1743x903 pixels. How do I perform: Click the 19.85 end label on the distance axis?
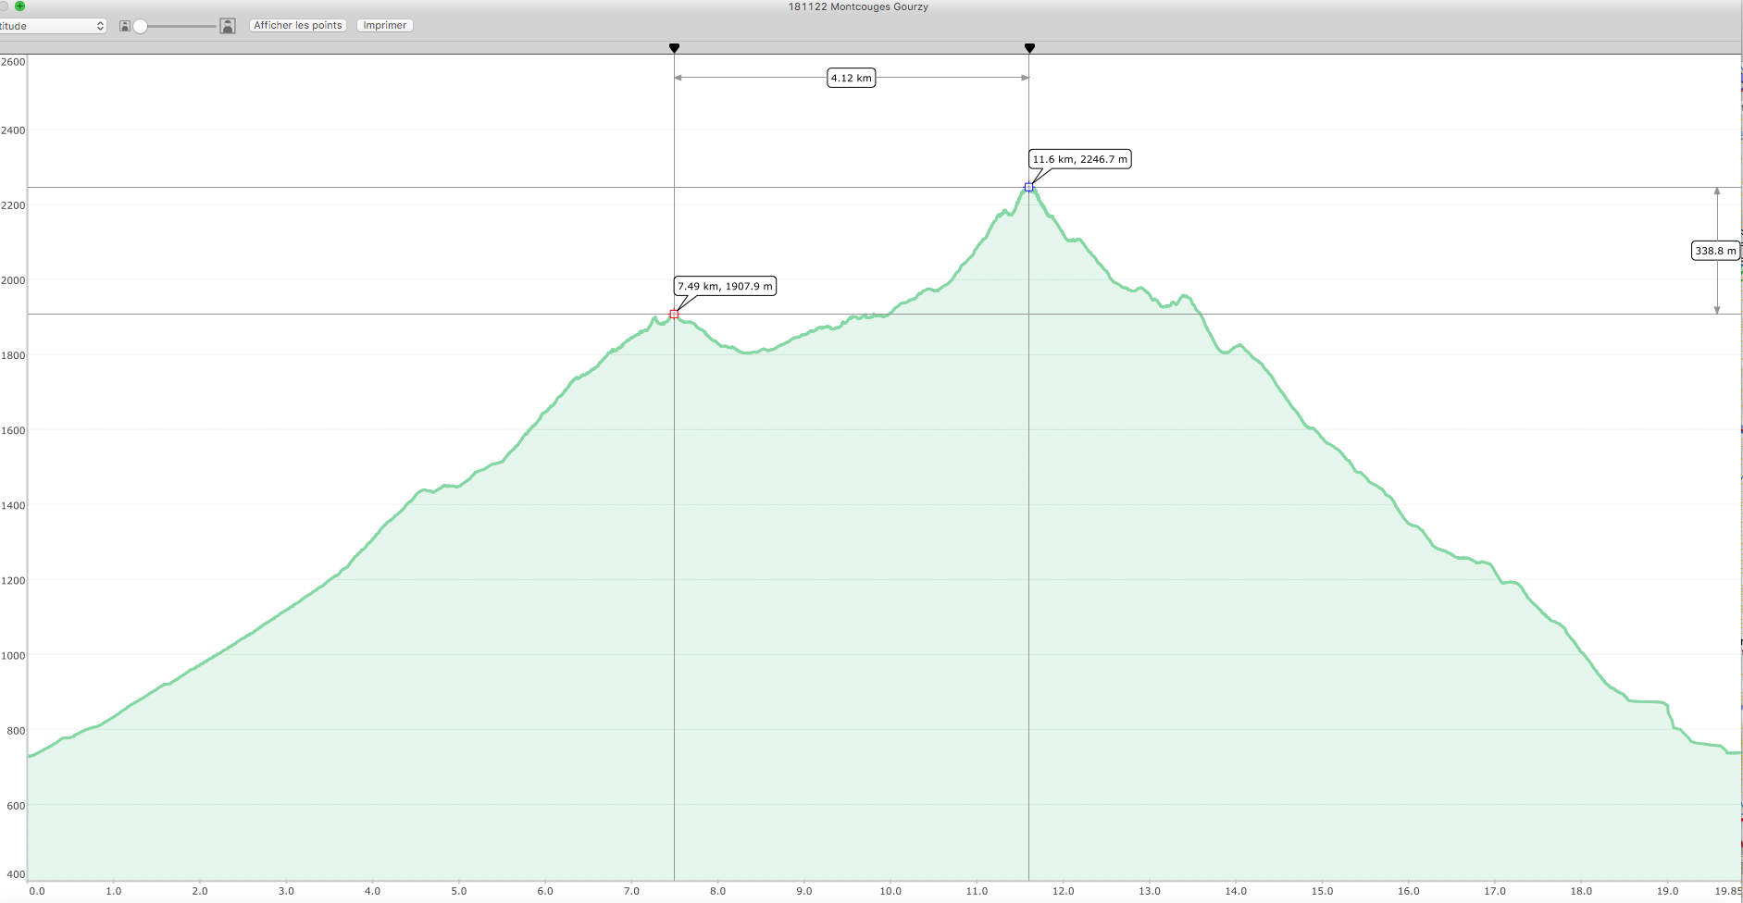tap(1727, 891)
